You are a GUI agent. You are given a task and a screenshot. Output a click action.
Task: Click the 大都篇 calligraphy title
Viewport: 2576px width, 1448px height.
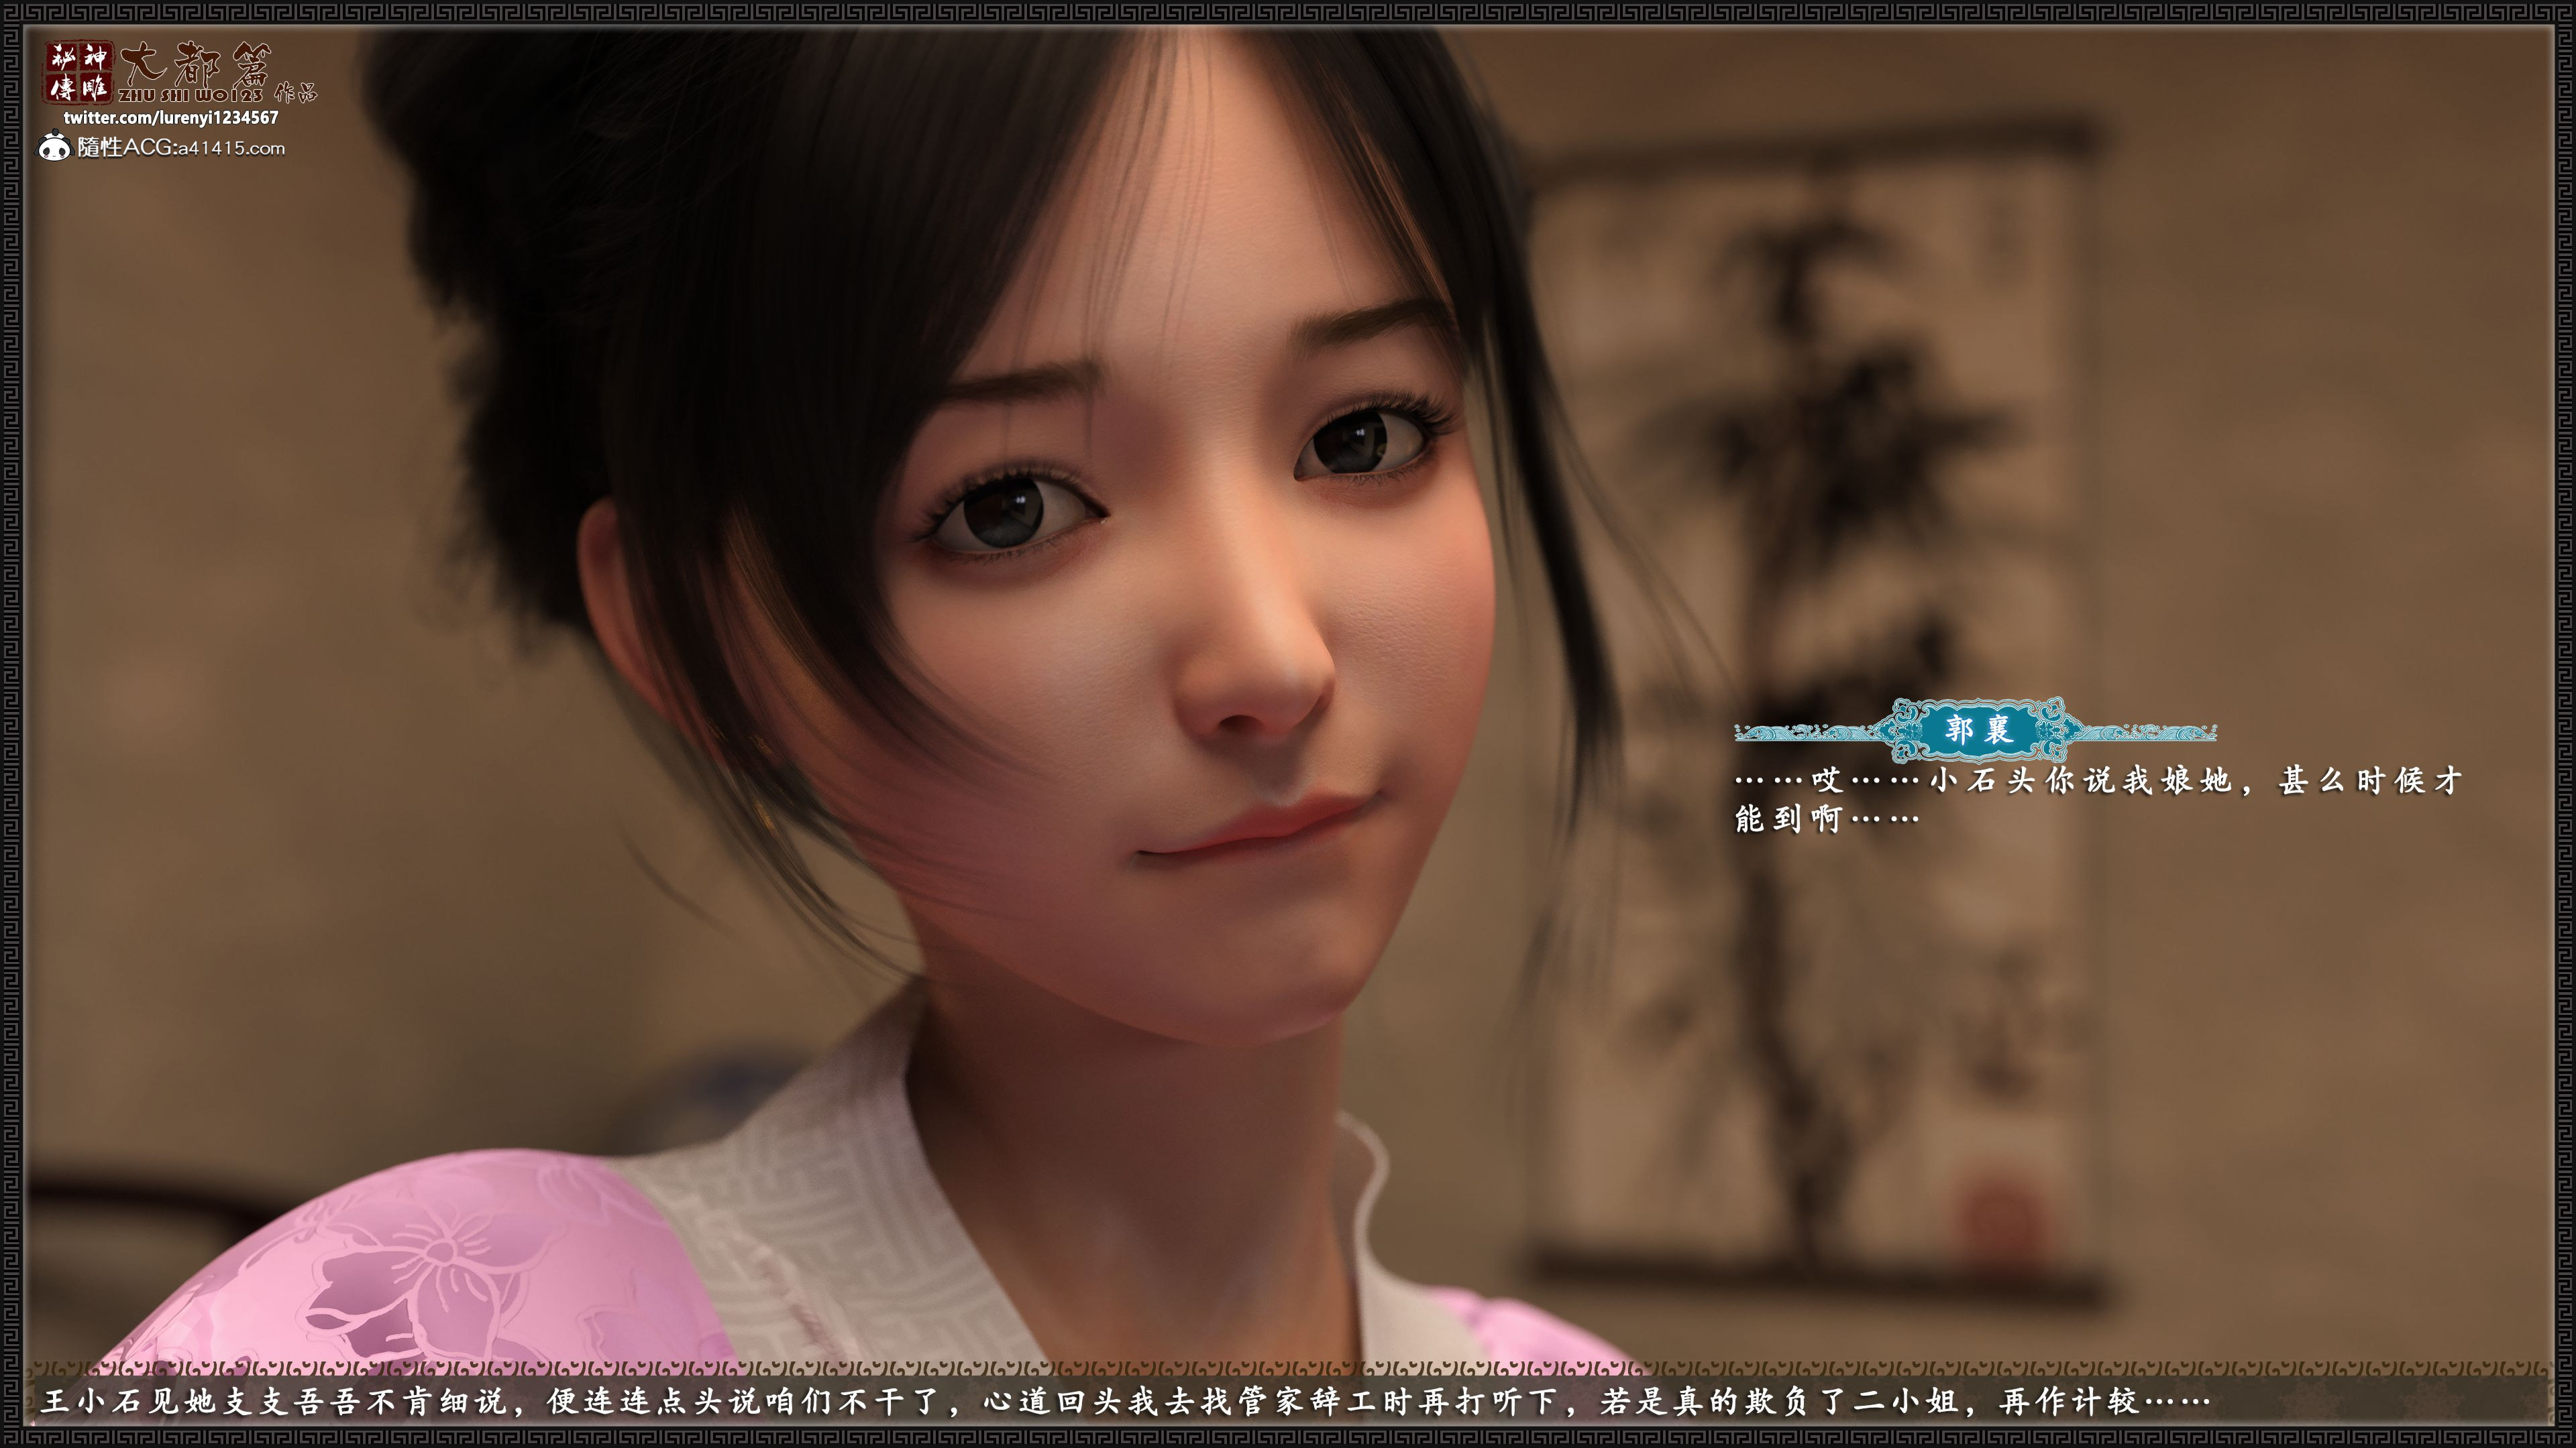tap(195, 65)
